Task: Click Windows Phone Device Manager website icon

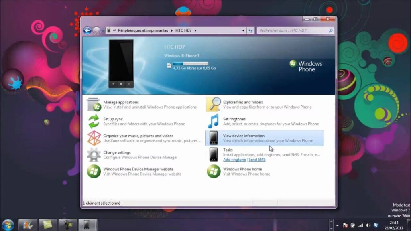Action: [94, 172]
